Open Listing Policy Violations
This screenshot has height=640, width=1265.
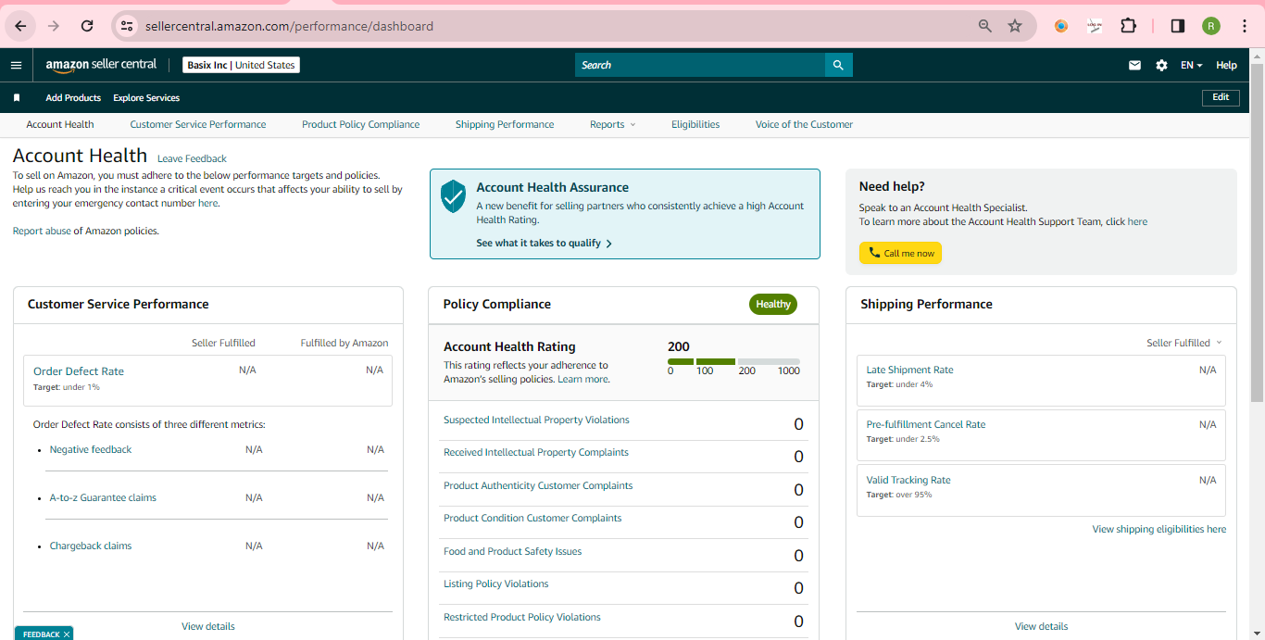click(x=496, y=584)
